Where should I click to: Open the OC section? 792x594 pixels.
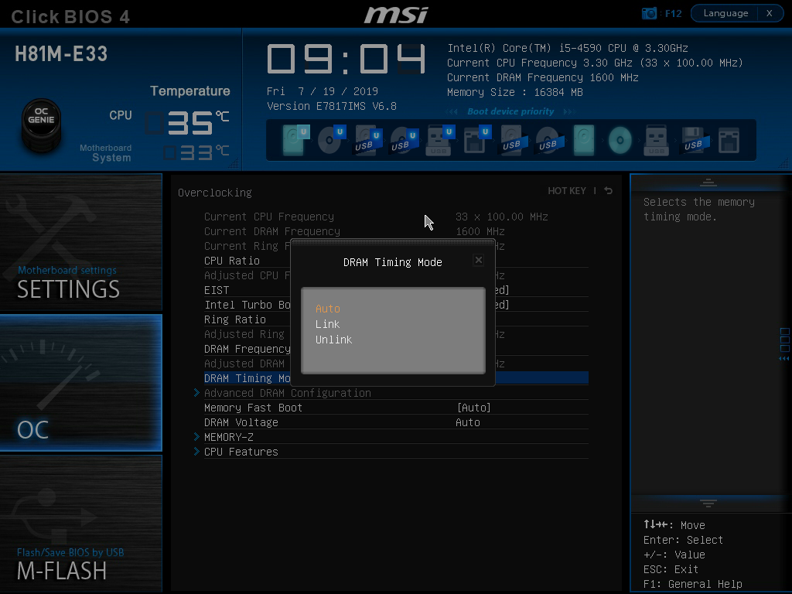[x=80, y=382]
